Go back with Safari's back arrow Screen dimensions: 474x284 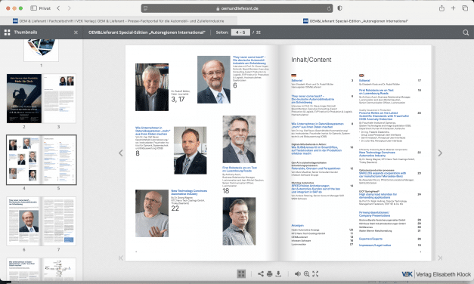pos(58,8)
